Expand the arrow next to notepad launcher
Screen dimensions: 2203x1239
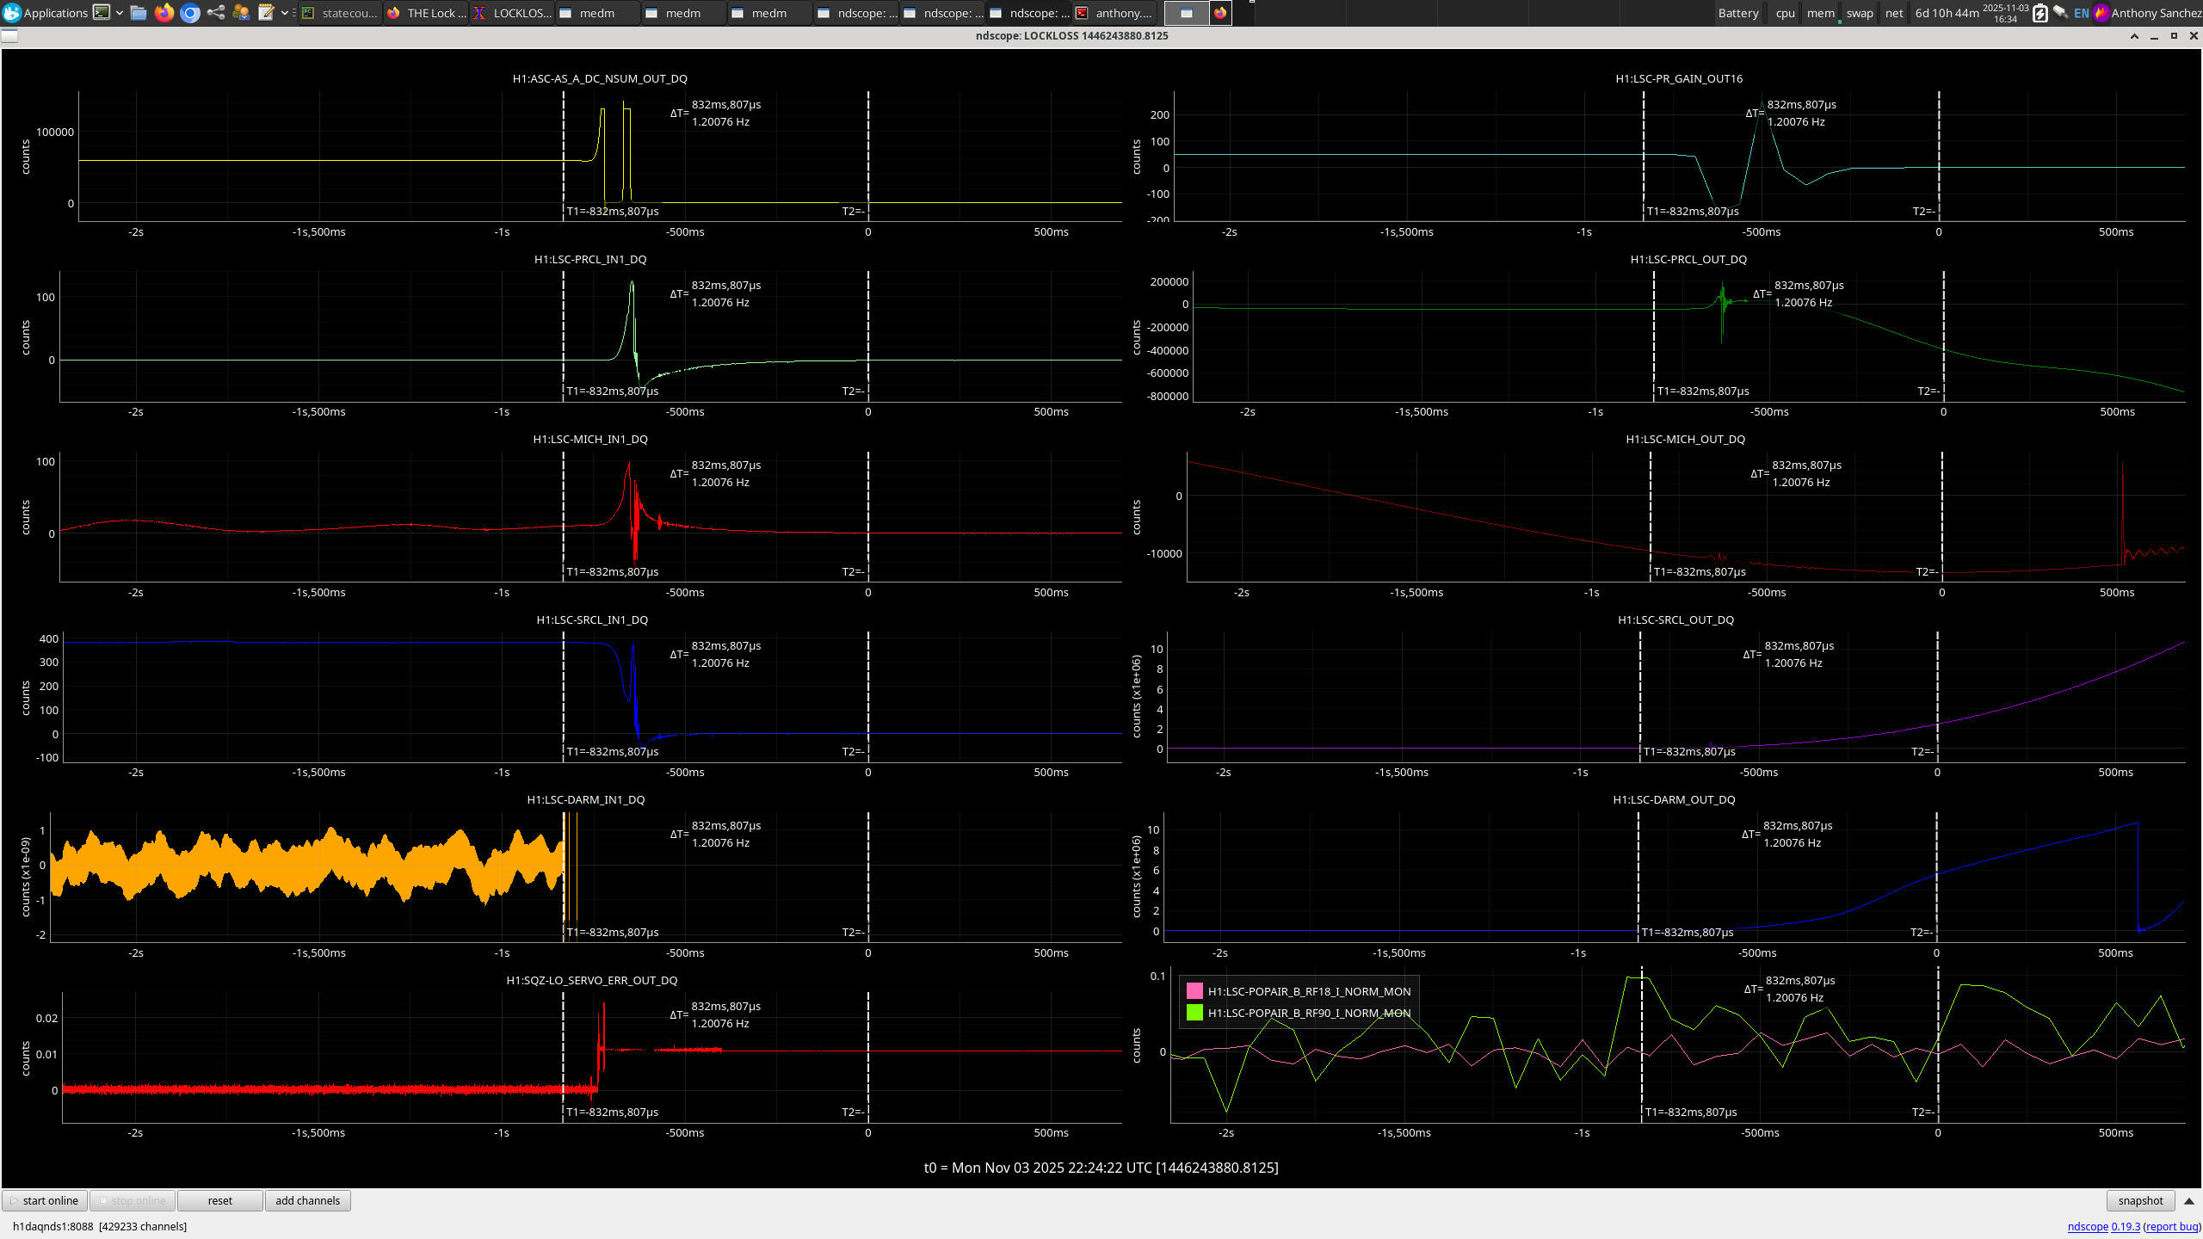pyautogui.click(x=284, y=12)
